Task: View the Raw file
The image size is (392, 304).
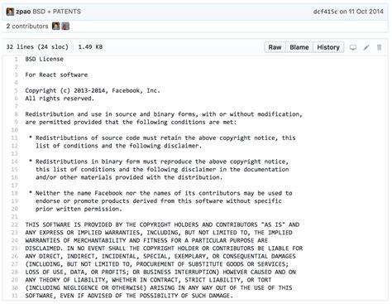Action: tap(275, 47)
